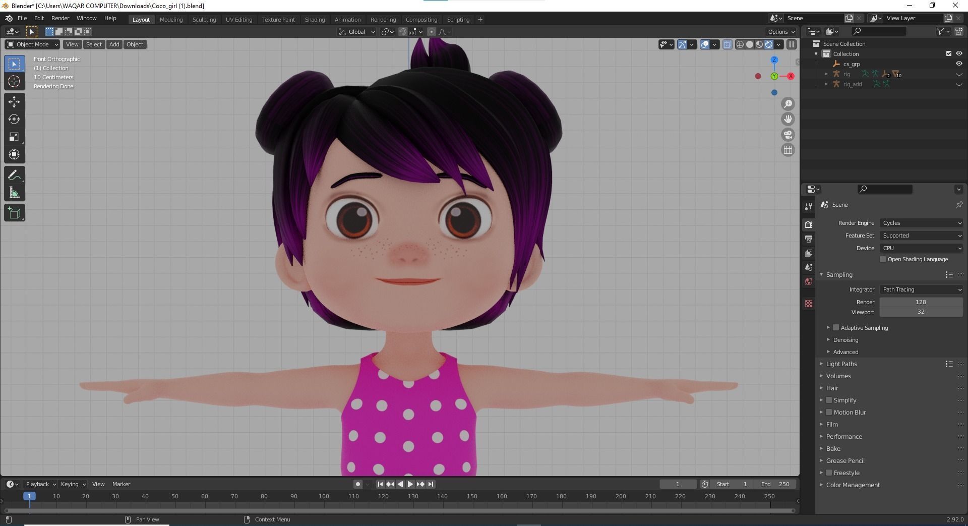This screenshot has height=526, width=968.
Task: Select the Measure tool
Action: click(x=14, y=192)
